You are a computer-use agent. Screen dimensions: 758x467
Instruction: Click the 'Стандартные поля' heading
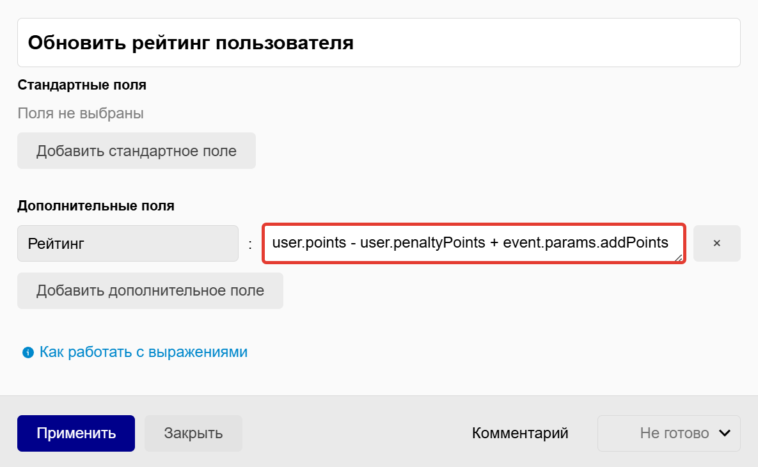tap(82, 85)
